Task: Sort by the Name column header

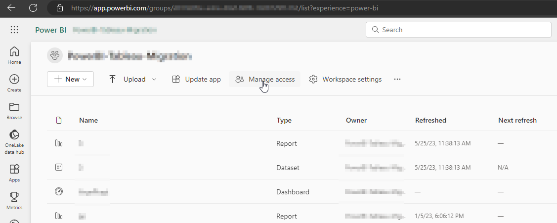Action: coord(88,120)
